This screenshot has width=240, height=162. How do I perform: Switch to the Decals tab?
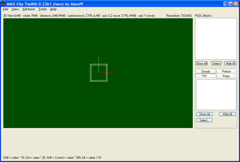tap(206, 71)
